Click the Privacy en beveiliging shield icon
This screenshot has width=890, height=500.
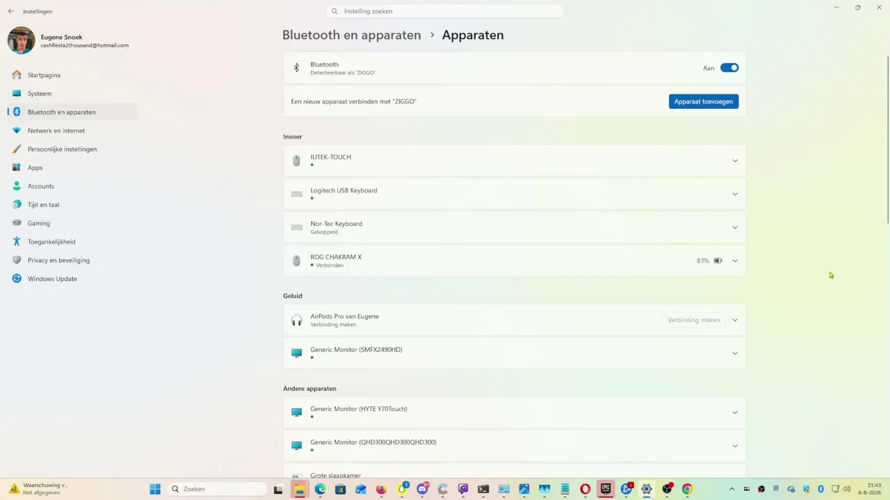(17, 260)
